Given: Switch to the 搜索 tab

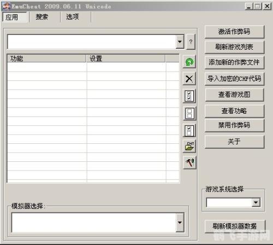Looking at the screenshot, I should 45,17.
